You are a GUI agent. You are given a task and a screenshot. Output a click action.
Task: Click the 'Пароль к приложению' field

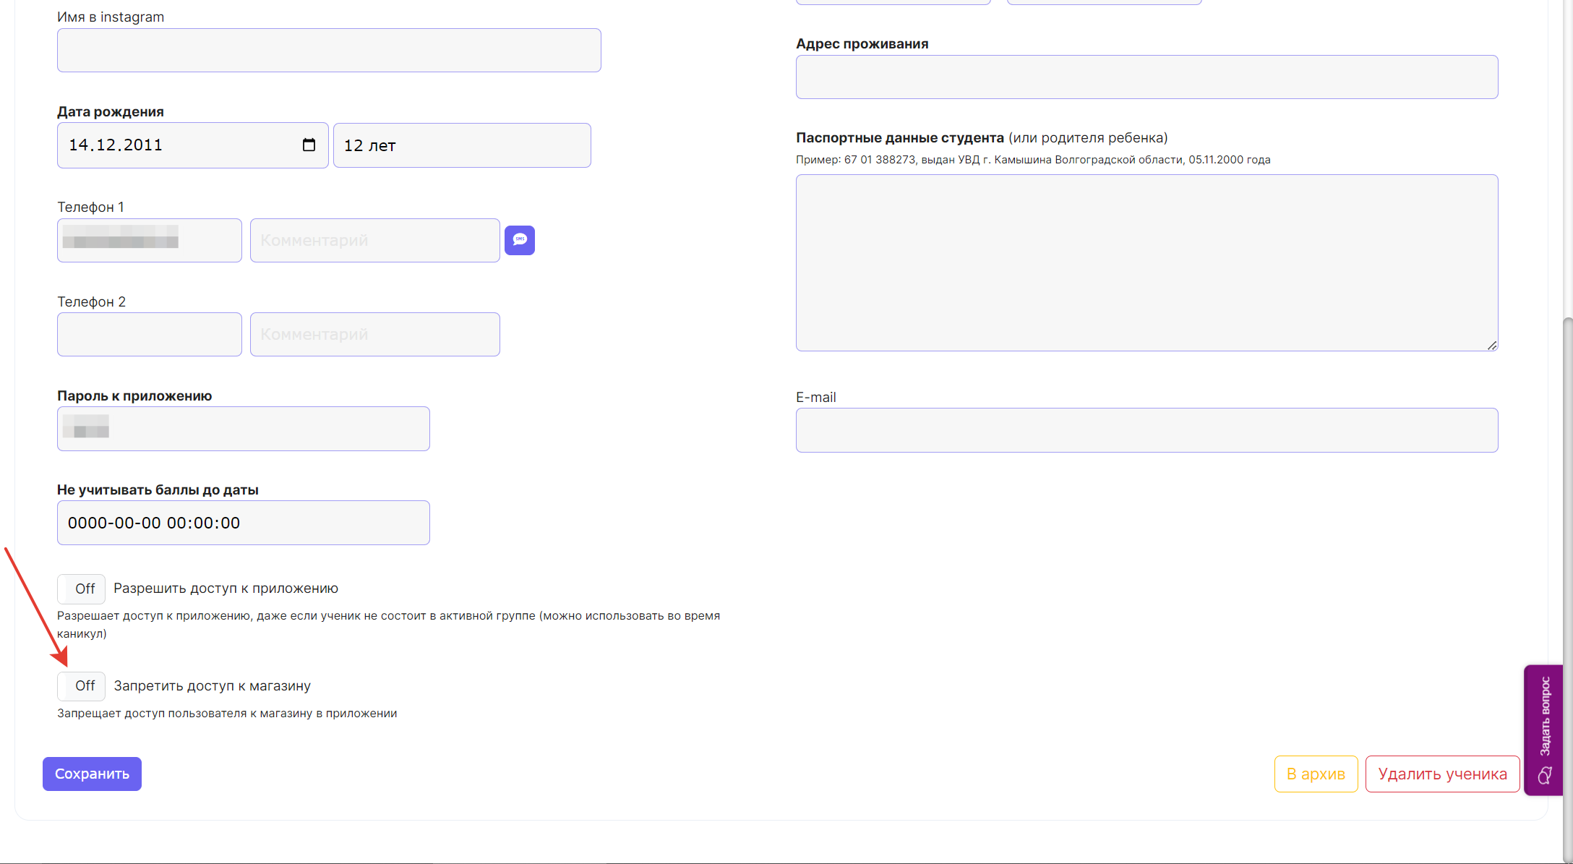(244, 429)
